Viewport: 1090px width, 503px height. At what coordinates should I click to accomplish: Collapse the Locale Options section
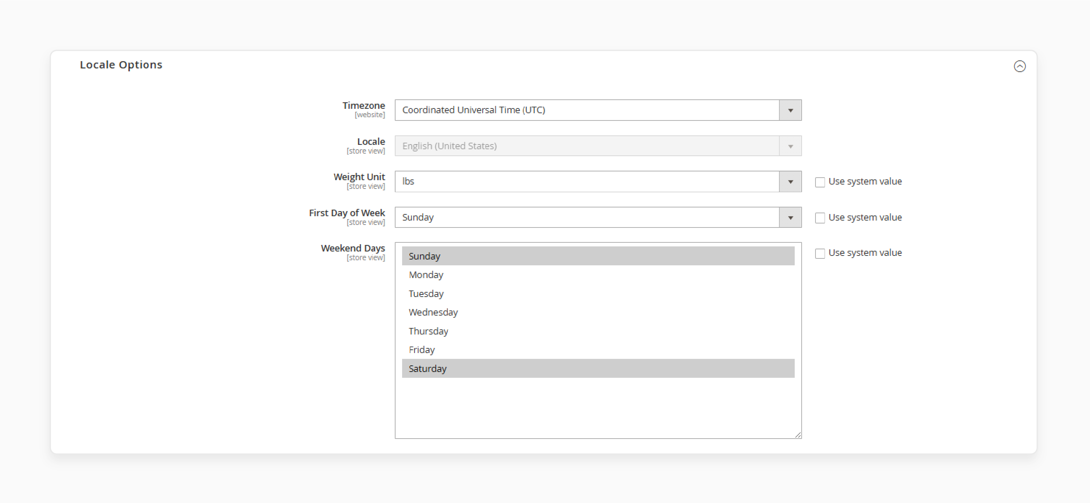[1019, 66]
